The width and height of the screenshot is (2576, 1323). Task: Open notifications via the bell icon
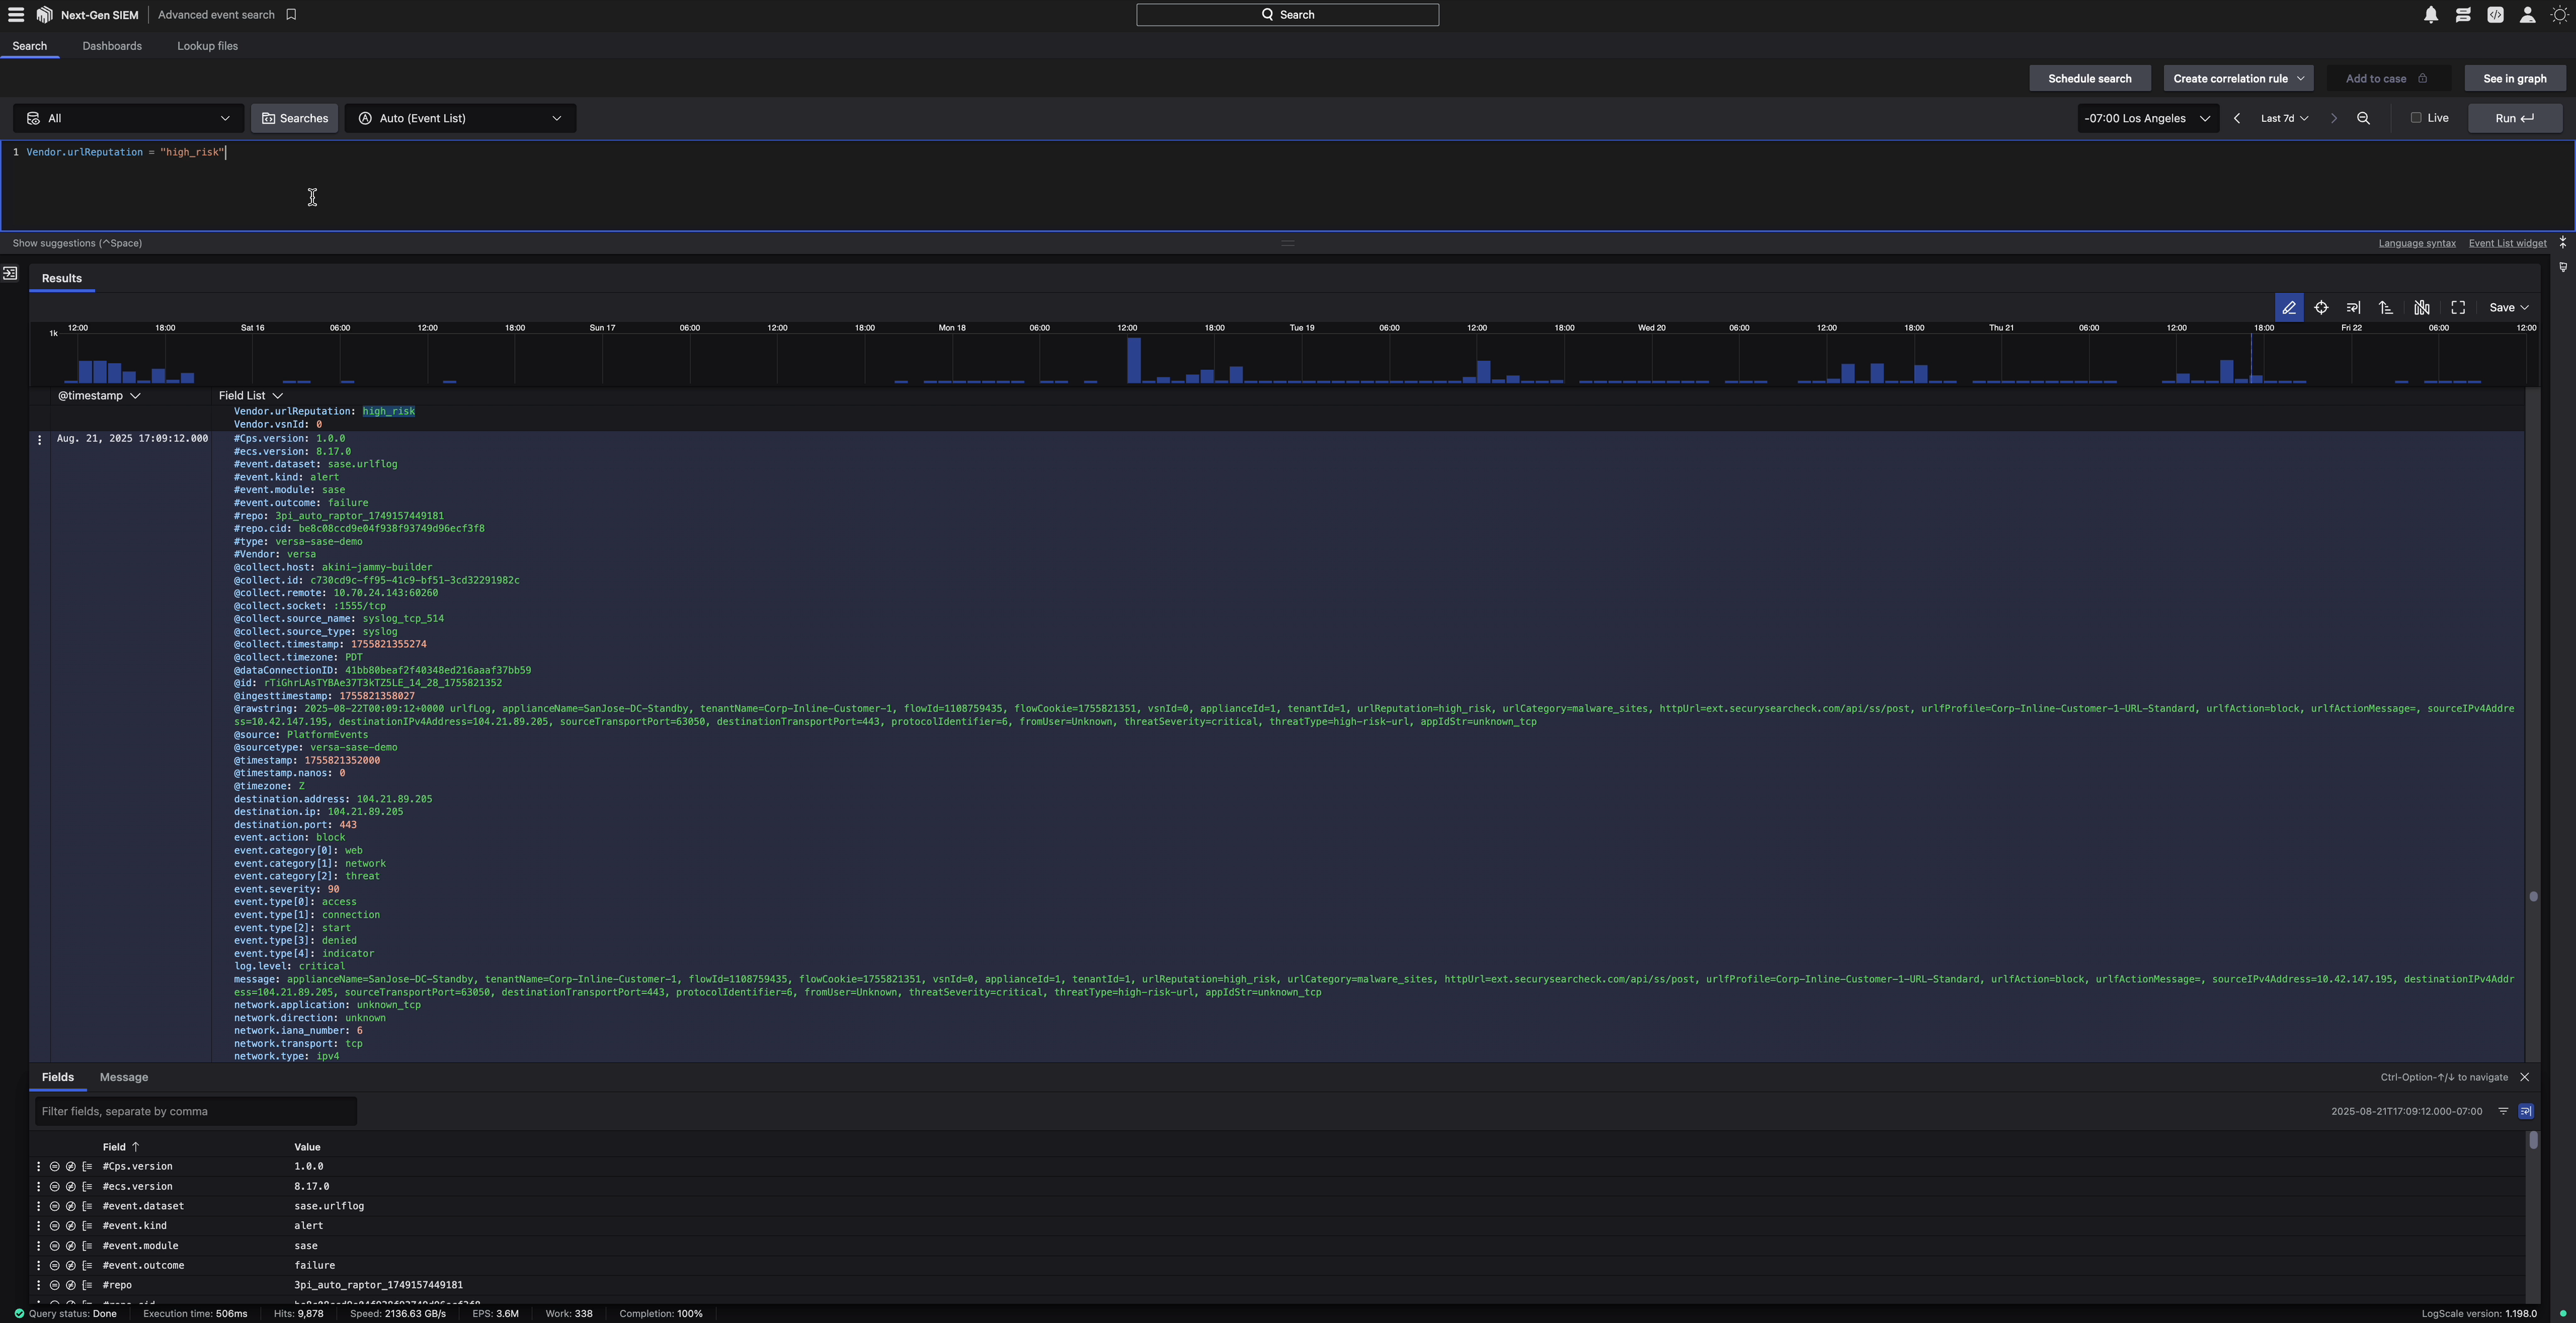[2431, 15]
